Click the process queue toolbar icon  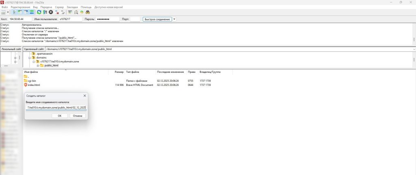click(45, 13)
